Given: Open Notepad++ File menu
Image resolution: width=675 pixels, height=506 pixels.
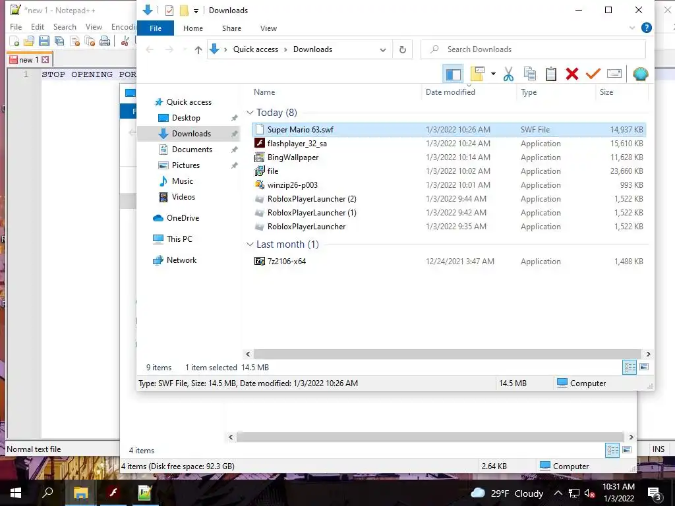Looking at the screenshot, I should coord(16,27).
